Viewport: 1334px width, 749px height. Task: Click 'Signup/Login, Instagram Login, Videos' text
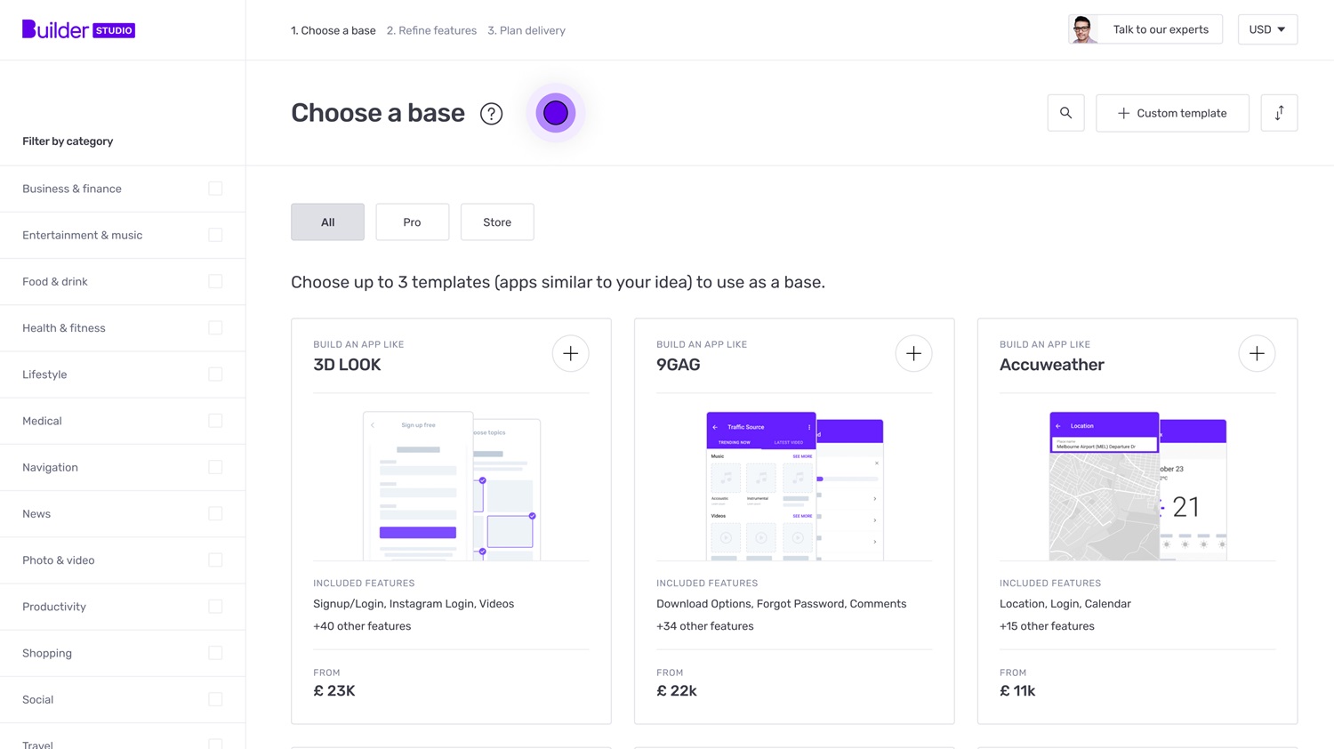click(x=414, y=604)
